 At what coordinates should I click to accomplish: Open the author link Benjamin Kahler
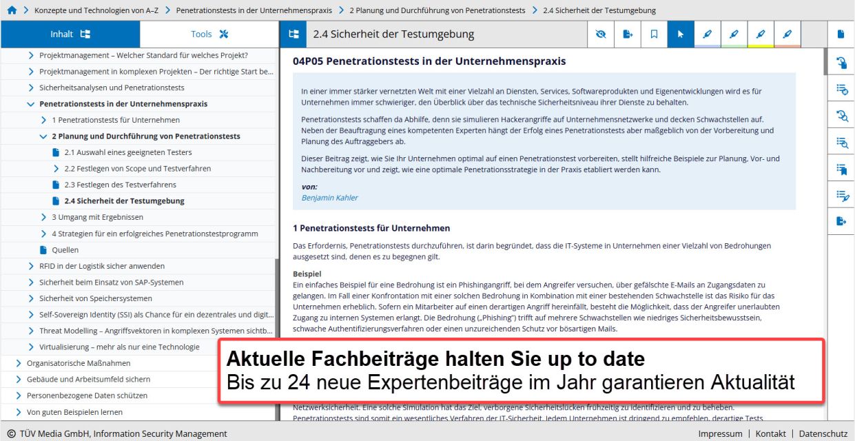[329, 198]
